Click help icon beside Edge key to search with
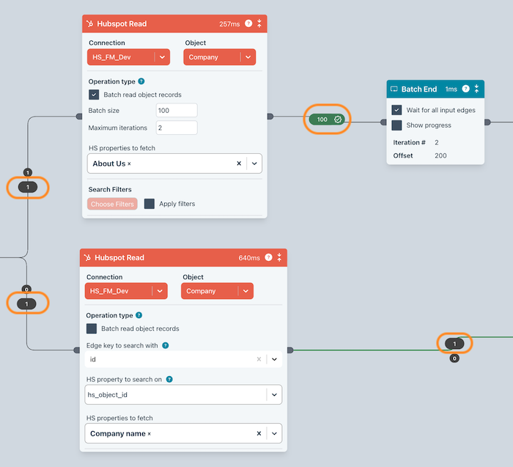The height and width of the screenshot is (467, 513). point(165,345)
